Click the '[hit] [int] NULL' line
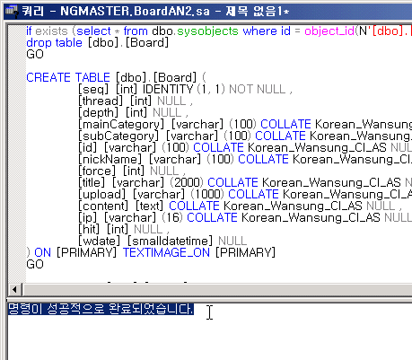 coord(123,229)
